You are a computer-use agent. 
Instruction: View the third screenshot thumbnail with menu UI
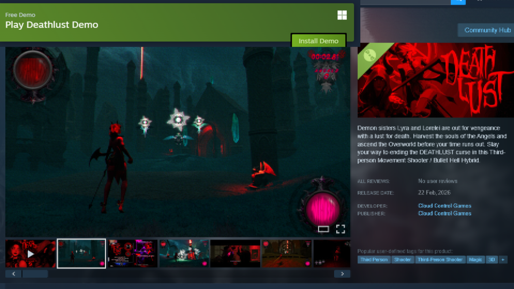tap(133, 254)
